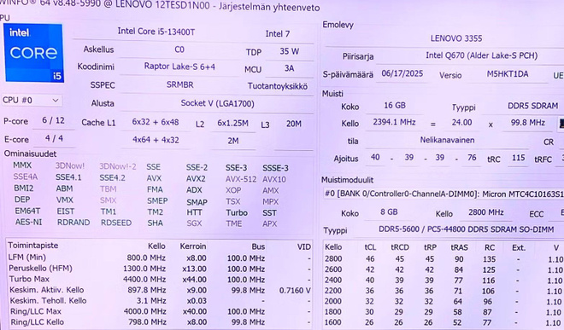Click the SSE4.1 feature flag
The height and width of the screenshot is (330, 564).
click(68, 177)
